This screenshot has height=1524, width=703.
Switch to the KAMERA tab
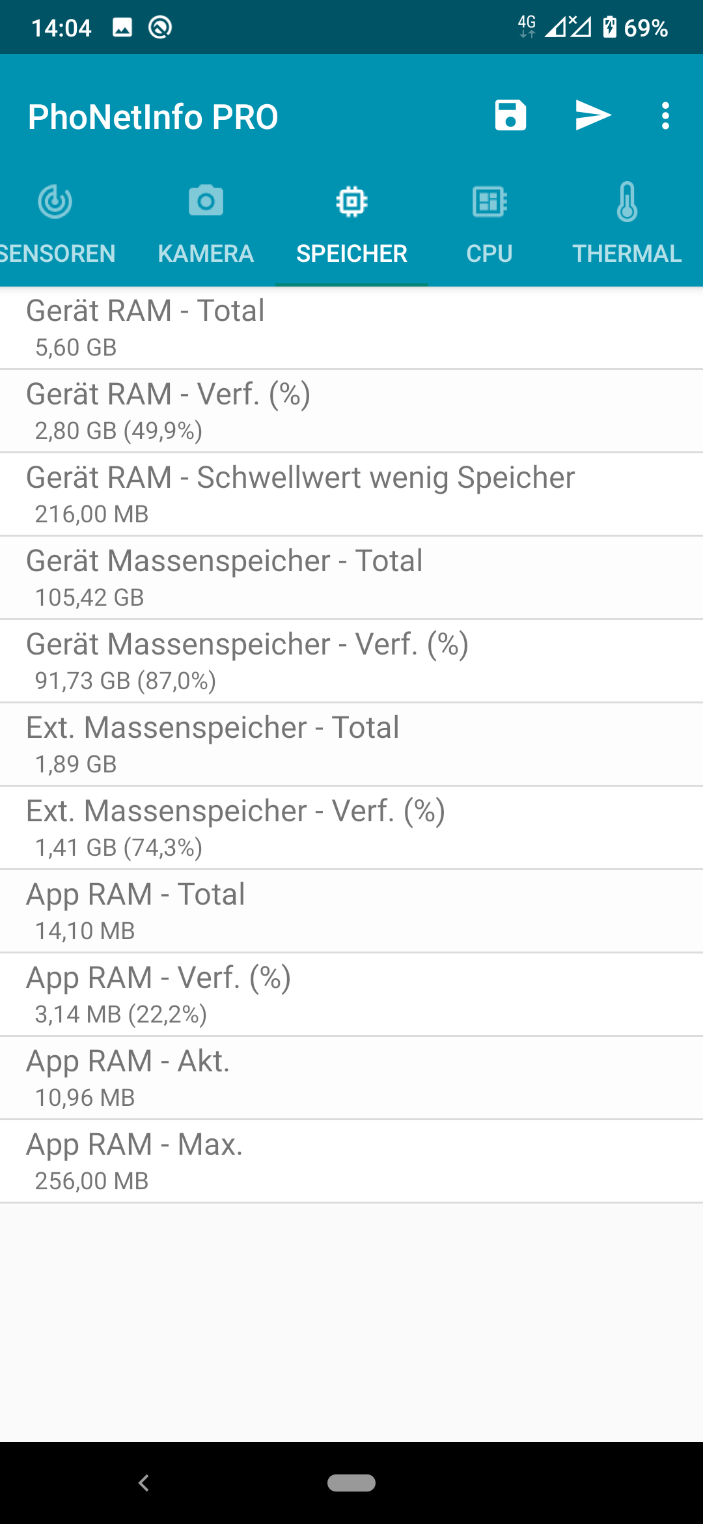point(206,253)
